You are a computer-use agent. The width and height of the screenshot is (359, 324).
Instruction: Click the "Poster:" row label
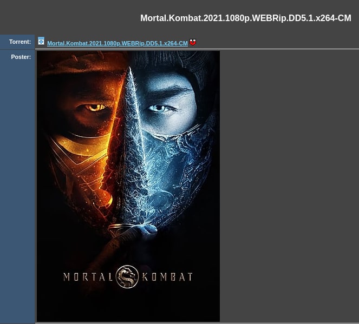click(x=21, y=57)
